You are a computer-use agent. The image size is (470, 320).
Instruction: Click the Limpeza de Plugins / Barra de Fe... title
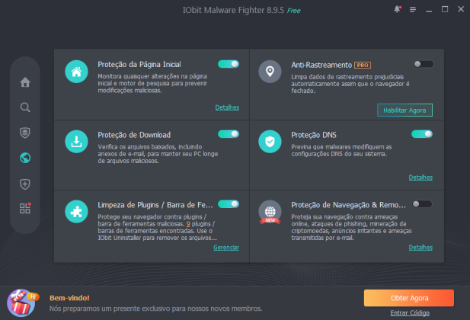click(x=155, y=205)
